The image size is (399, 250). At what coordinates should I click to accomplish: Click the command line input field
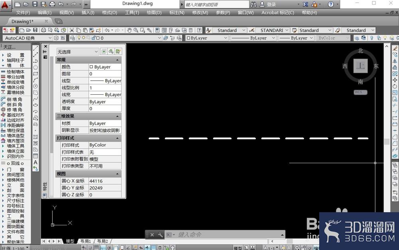click(x=228, y=234)
